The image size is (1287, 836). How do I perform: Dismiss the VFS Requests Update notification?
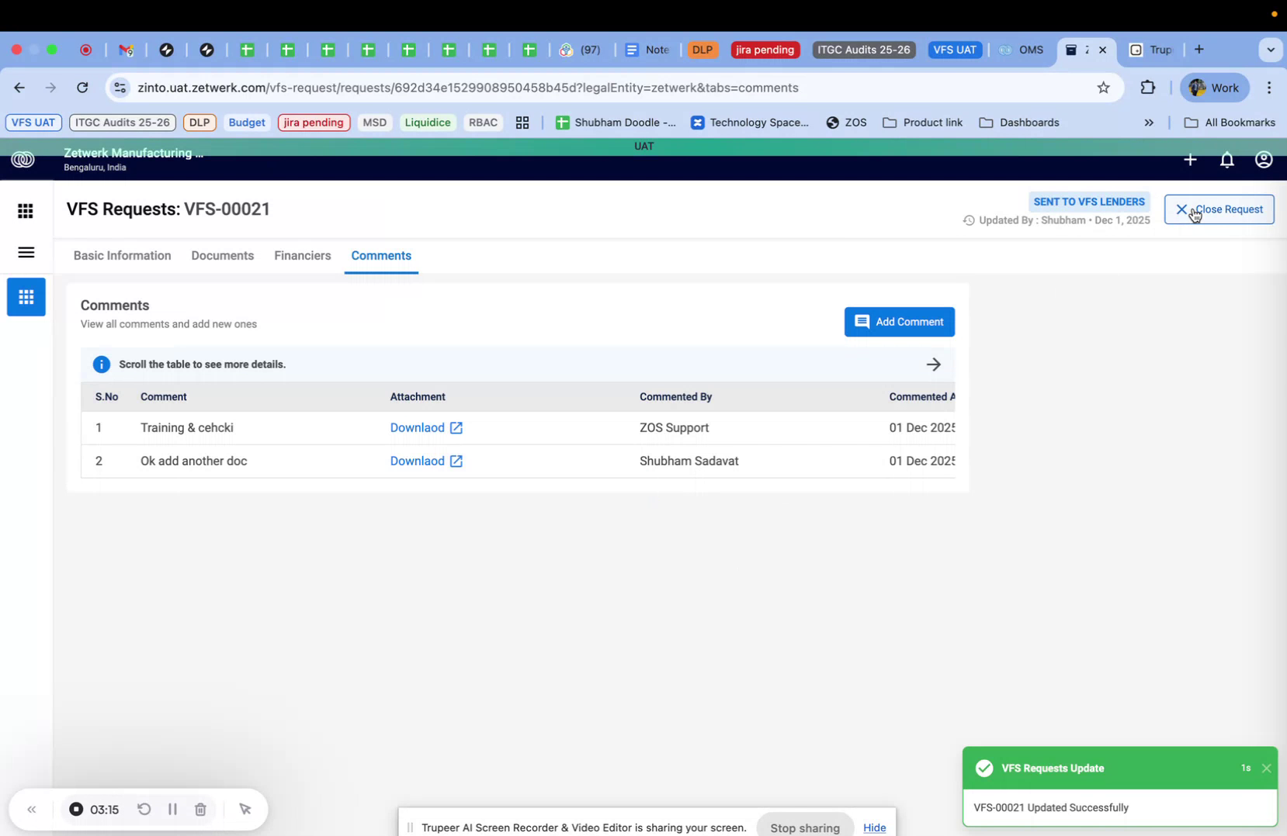1266,768
